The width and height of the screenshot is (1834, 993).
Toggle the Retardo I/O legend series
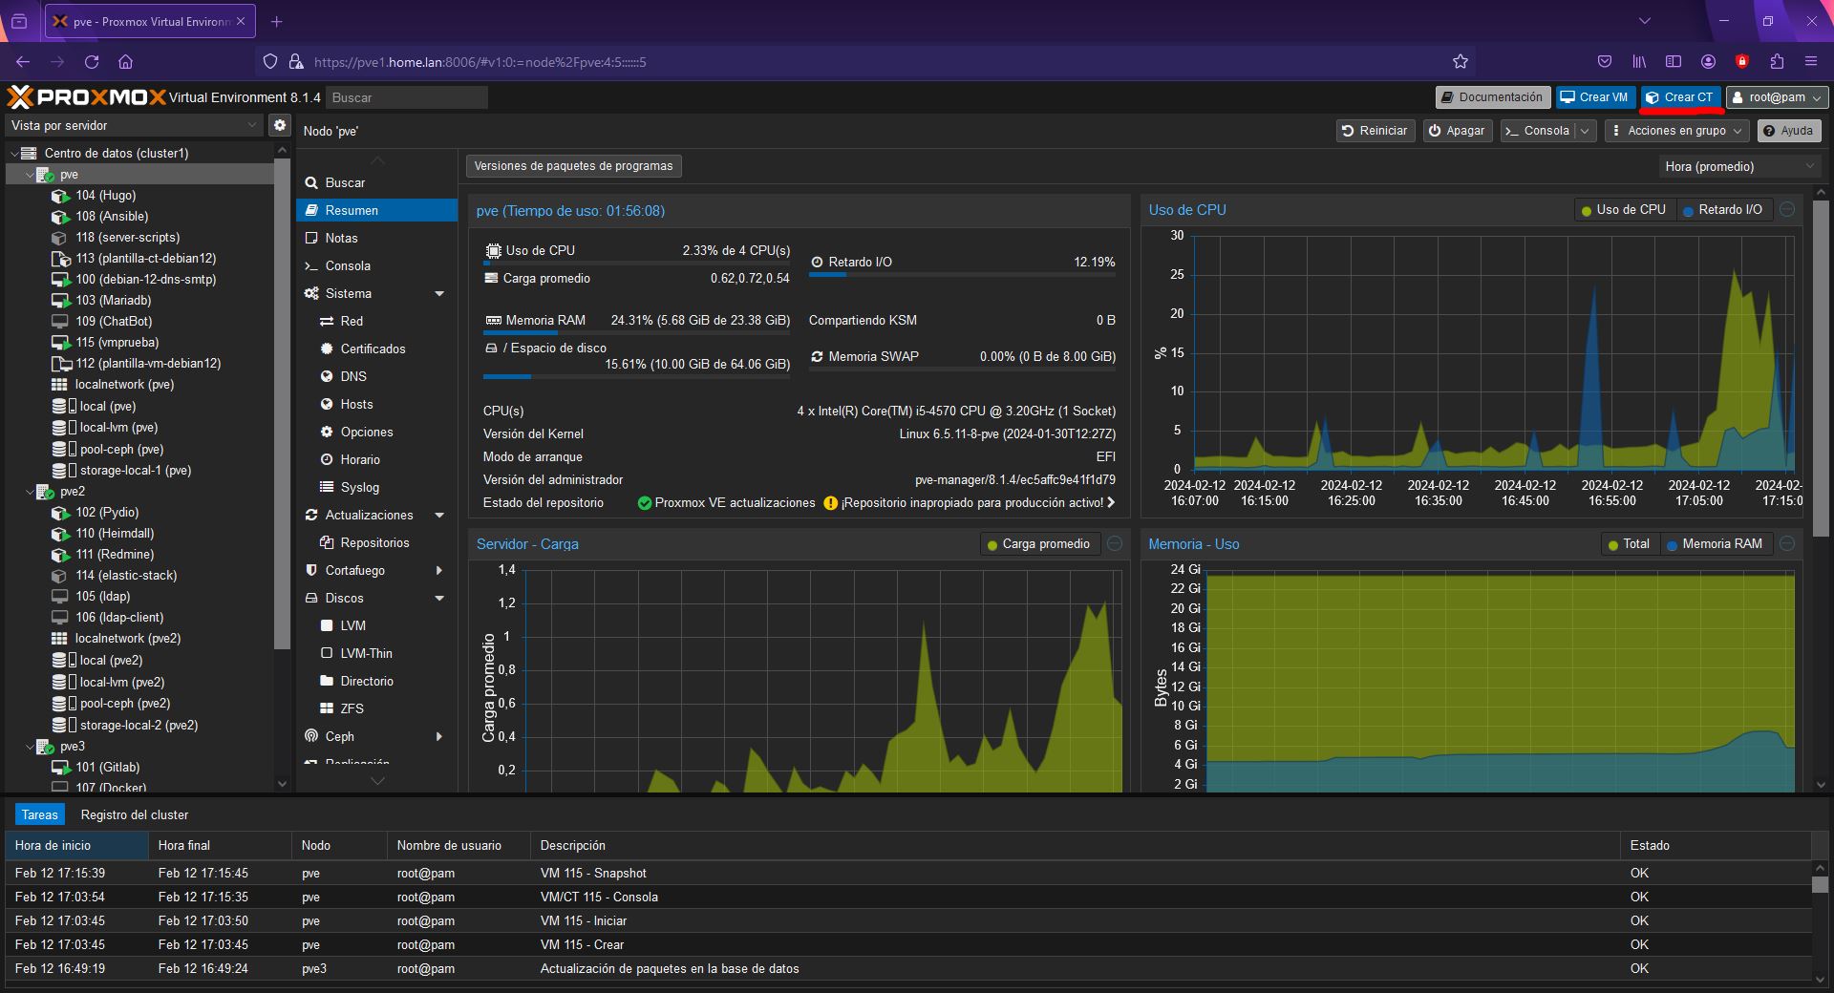pyautogui.click(x=1723, y=210)
